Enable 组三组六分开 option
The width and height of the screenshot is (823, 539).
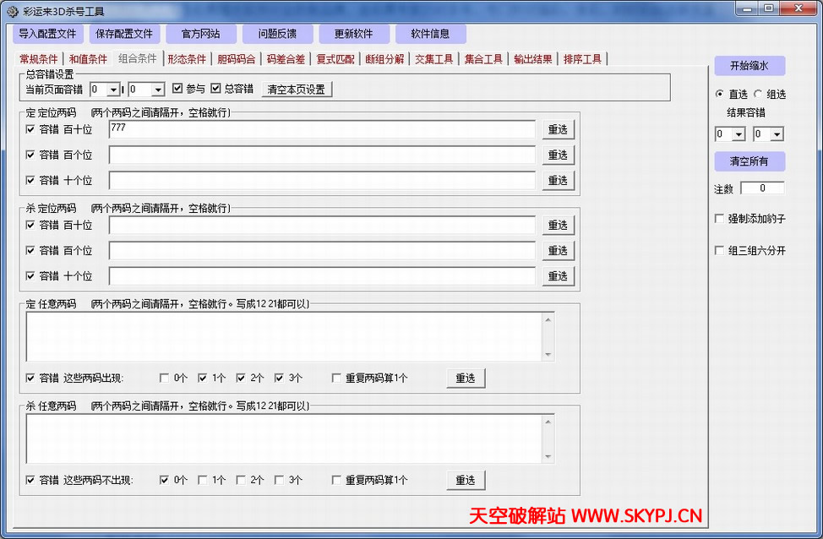tap(719, 249)
